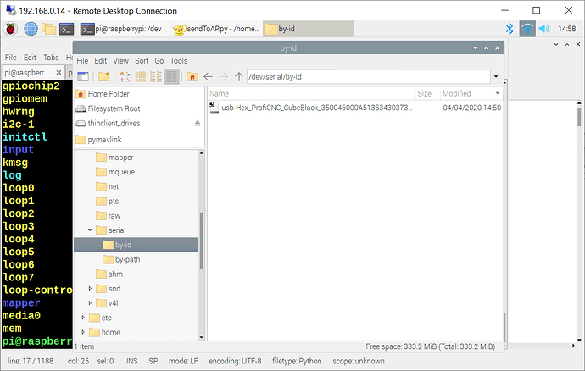Click the terminal File menu behind
585x371 pixels.
10,58
